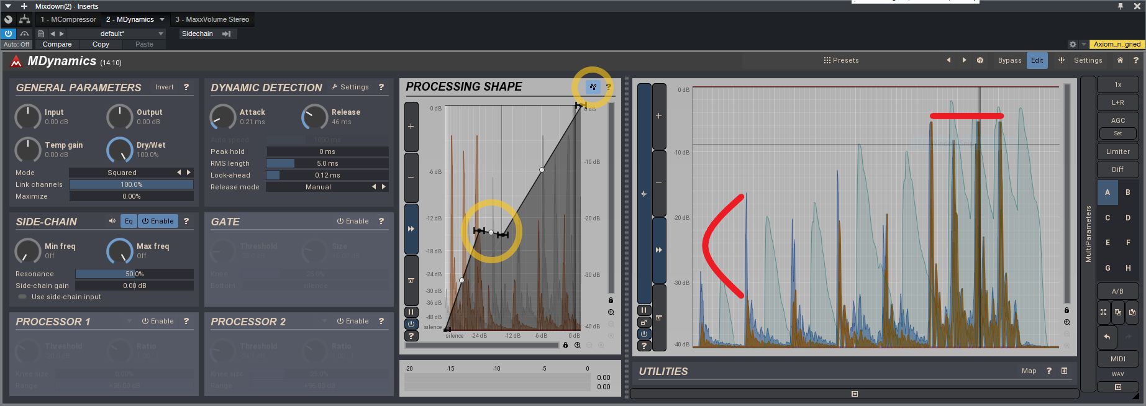Click the Compare button

57,44
